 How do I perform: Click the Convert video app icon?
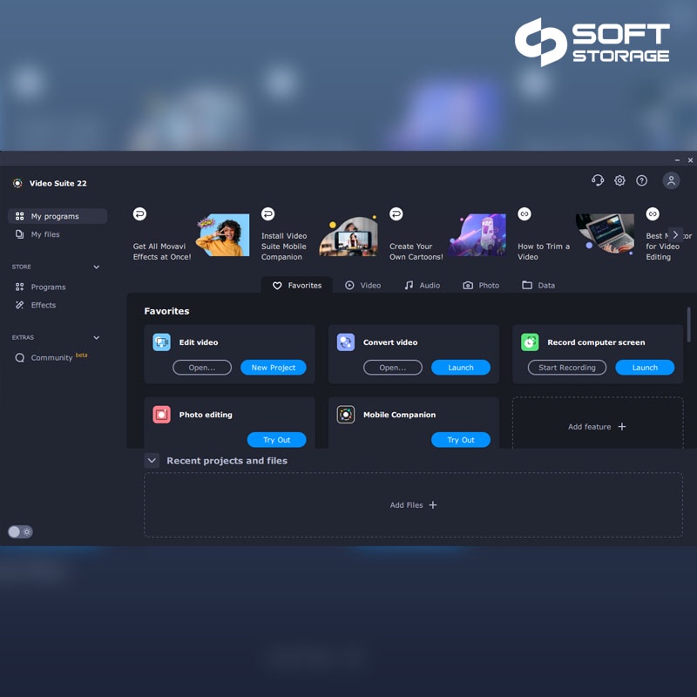pos(346,342)
